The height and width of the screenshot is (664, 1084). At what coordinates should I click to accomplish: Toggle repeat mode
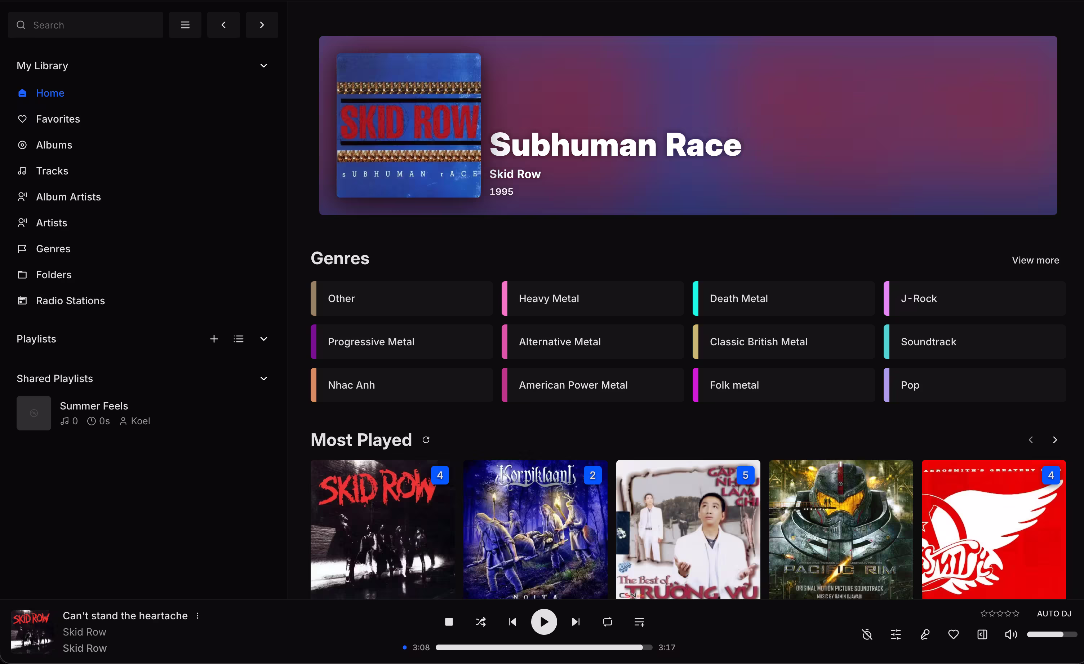[x=607, y=622]
